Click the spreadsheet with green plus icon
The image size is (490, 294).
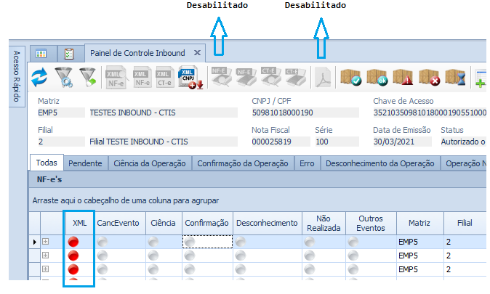point(481,78)
